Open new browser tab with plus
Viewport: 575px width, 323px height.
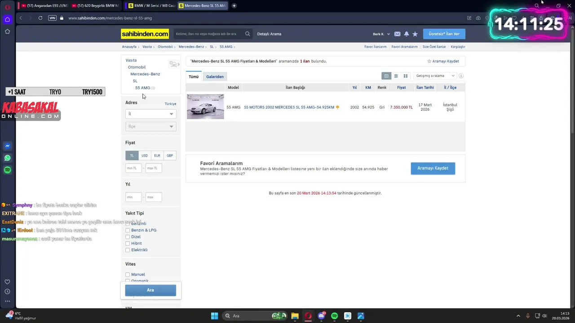pyautogui.click(x=234, y=6)
